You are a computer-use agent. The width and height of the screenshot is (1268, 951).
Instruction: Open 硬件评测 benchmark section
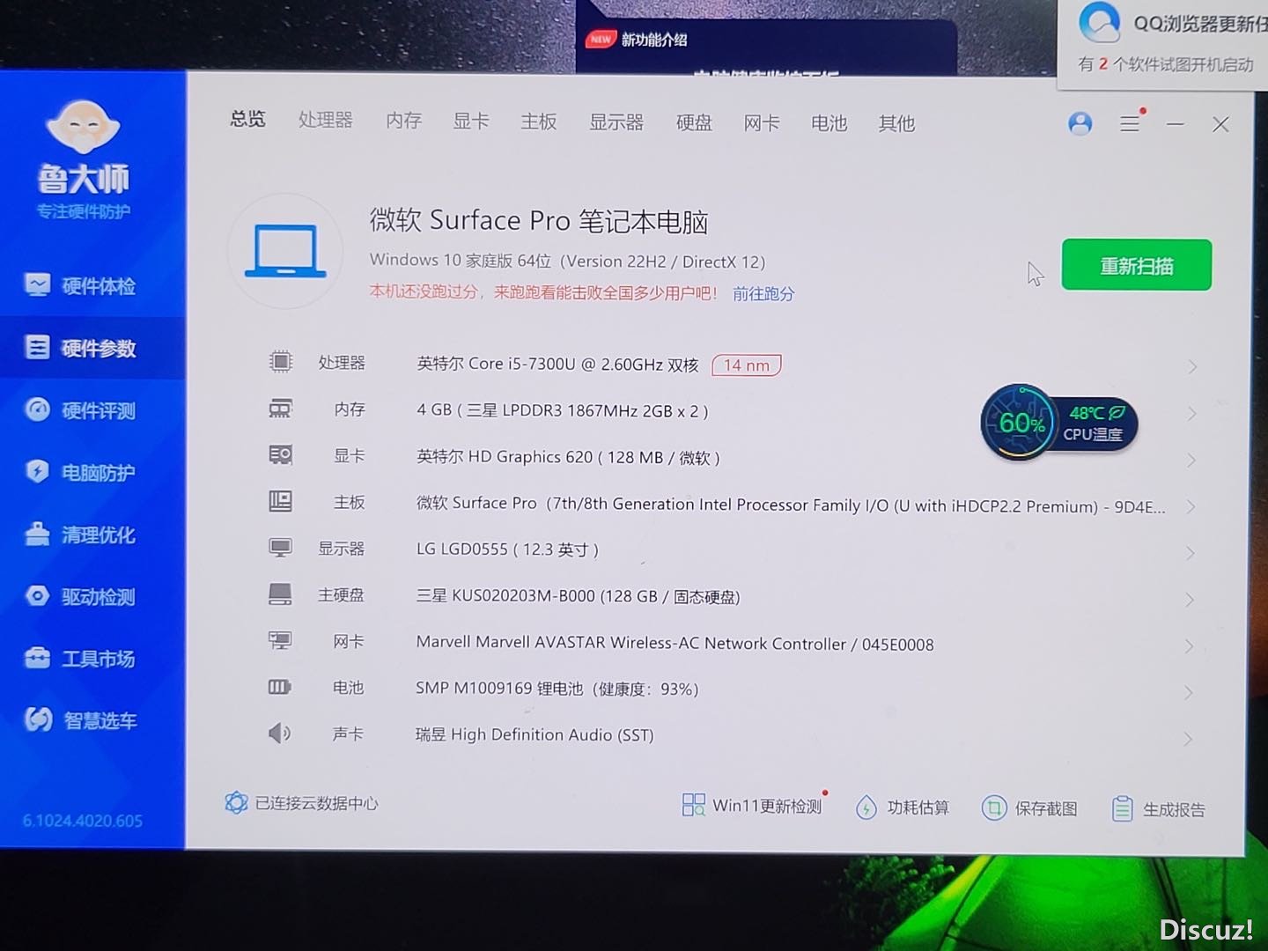click(x=81, y=410)
